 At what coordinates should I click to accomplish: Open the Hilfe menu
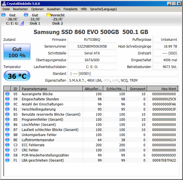point(84,9)
